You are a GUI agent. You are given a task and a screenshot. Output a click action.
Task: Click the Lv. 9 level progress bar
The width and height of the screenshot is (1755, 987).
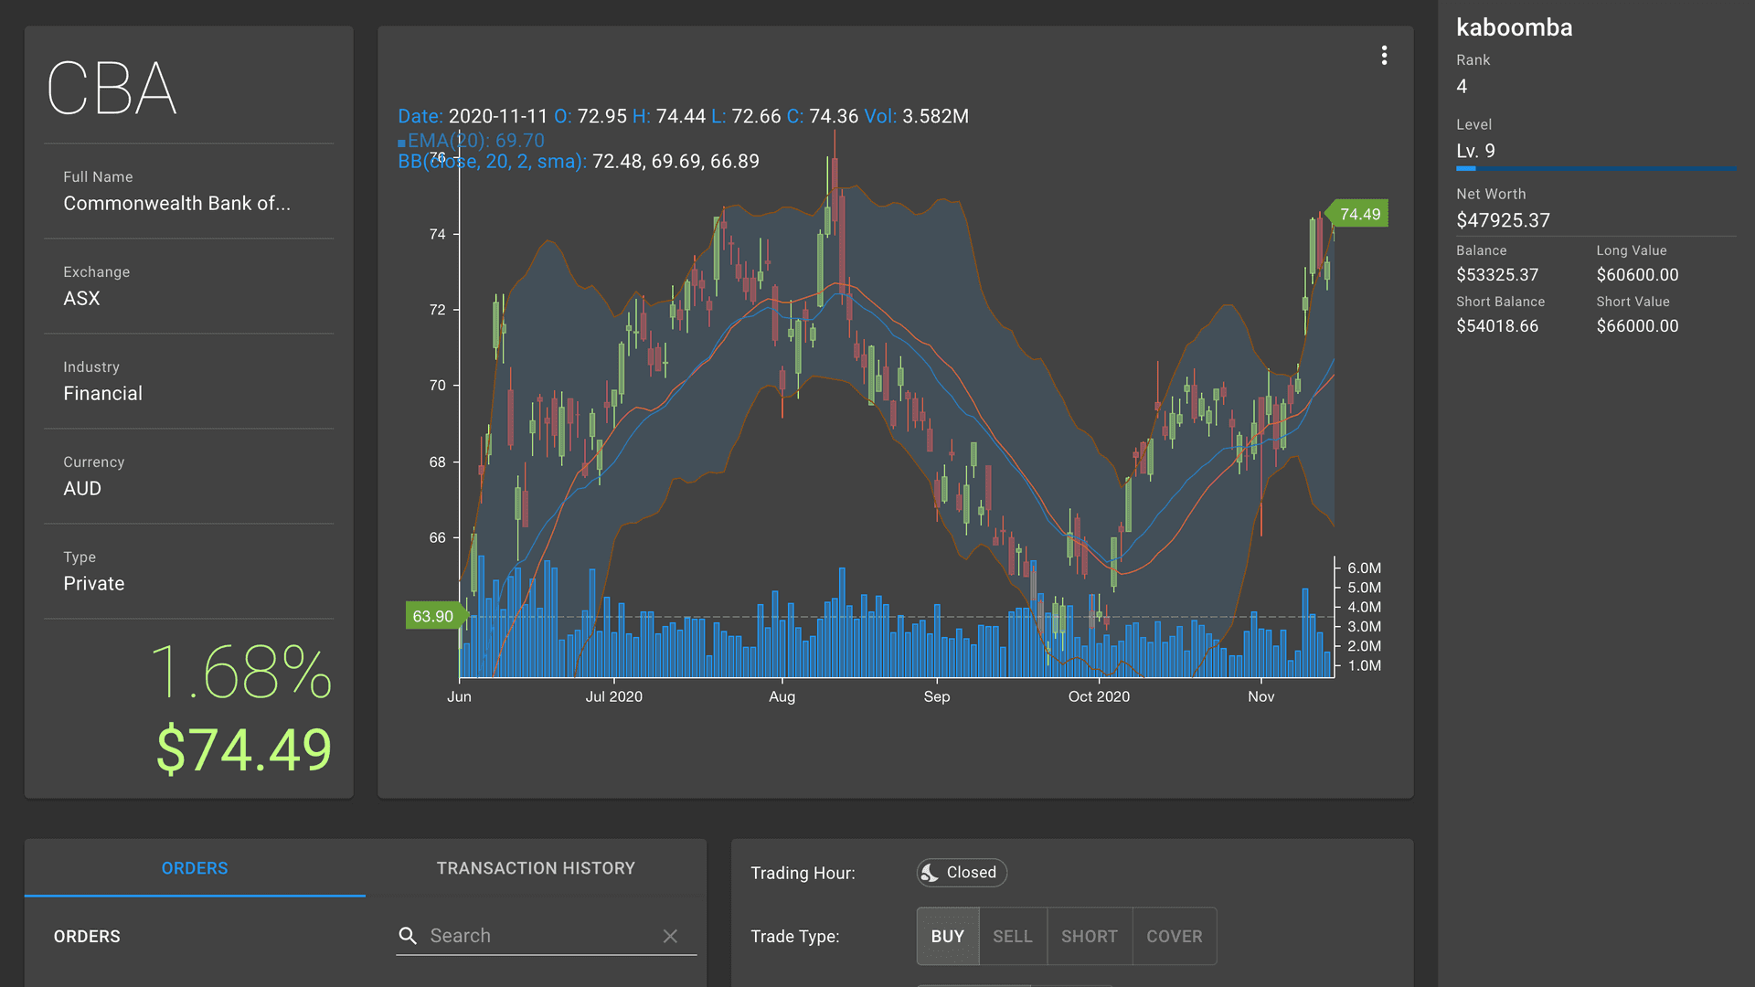[1594, 168]
